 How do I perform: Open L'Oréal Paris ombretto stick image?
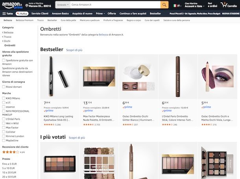[x=178, y=77]
